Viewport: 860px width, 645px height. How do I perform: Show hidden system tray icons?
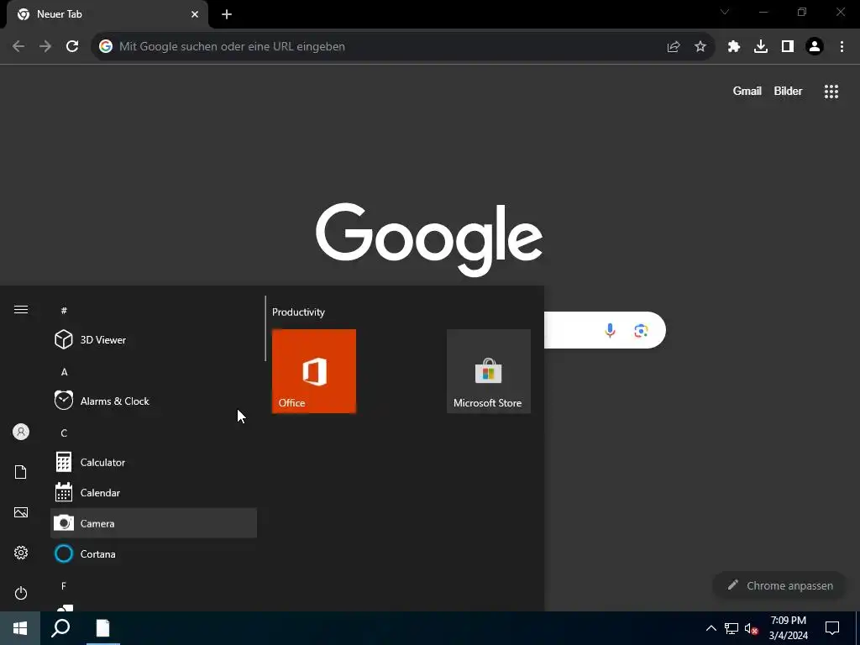(711, 628)
